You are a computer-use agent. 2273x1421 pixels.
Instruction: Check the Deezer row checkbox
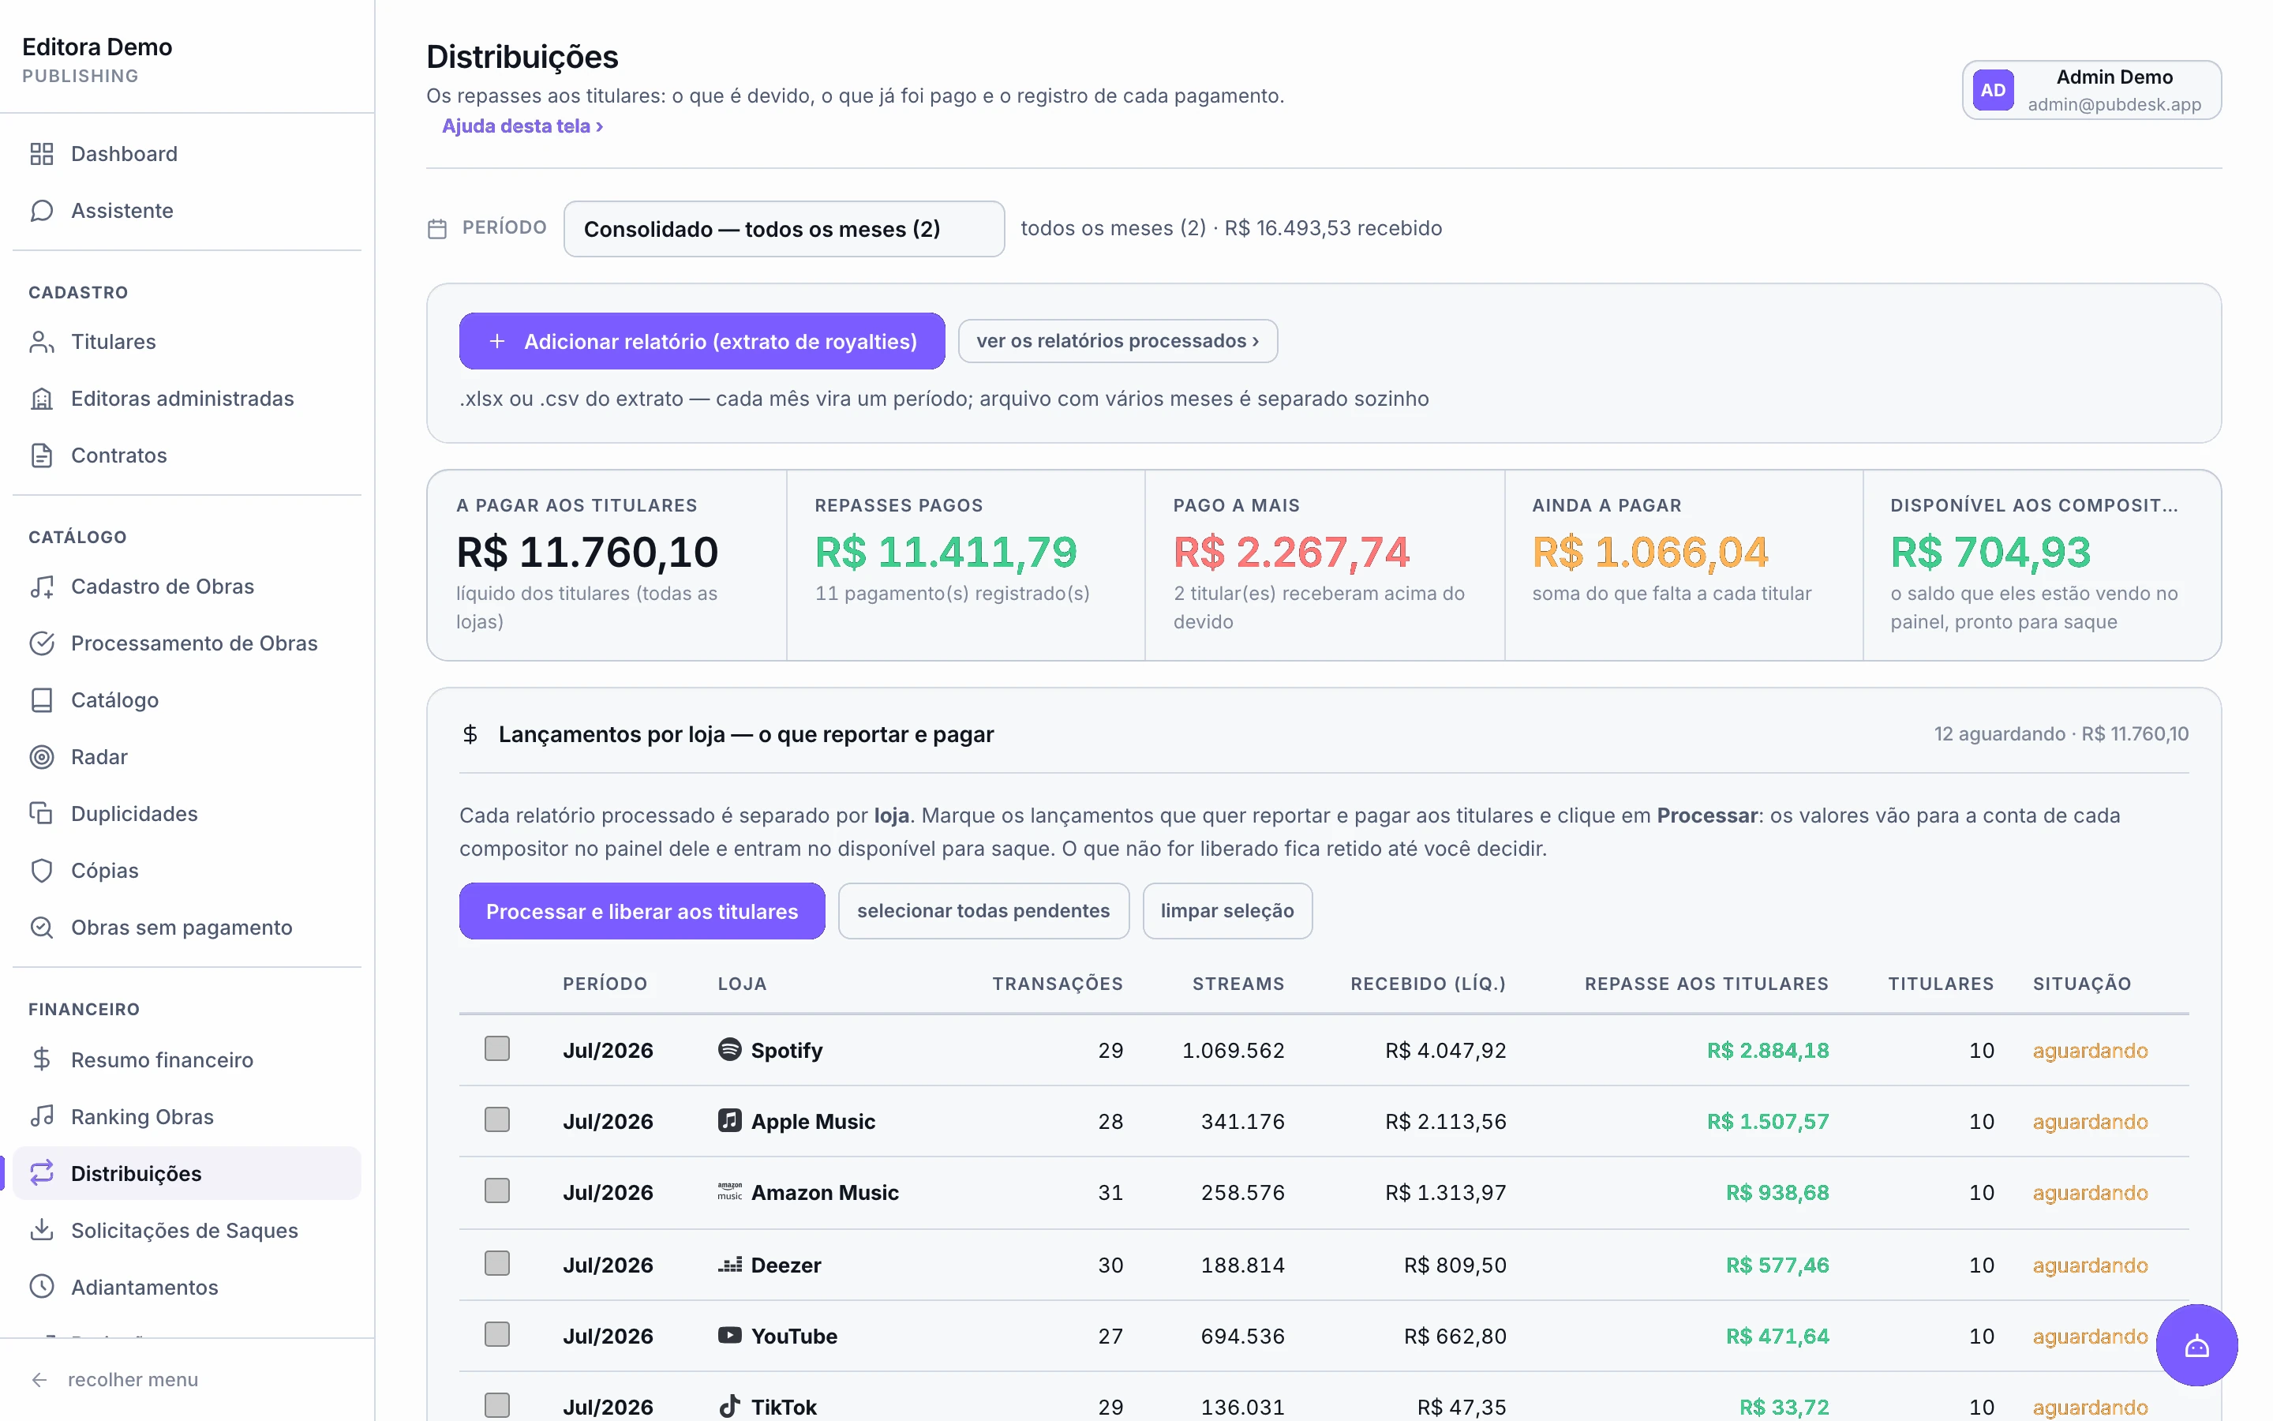tap(497, 1264)
